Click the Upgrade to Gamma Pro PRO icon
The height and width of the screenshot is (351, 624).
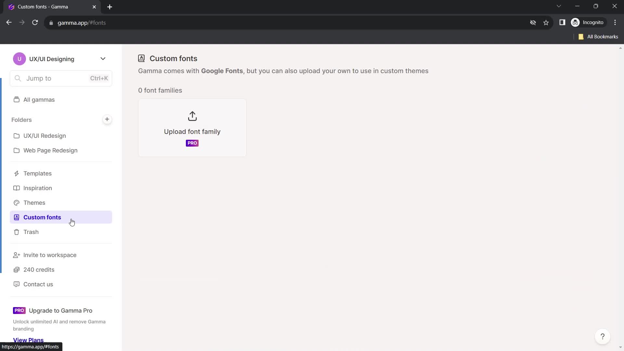point(19,310)
